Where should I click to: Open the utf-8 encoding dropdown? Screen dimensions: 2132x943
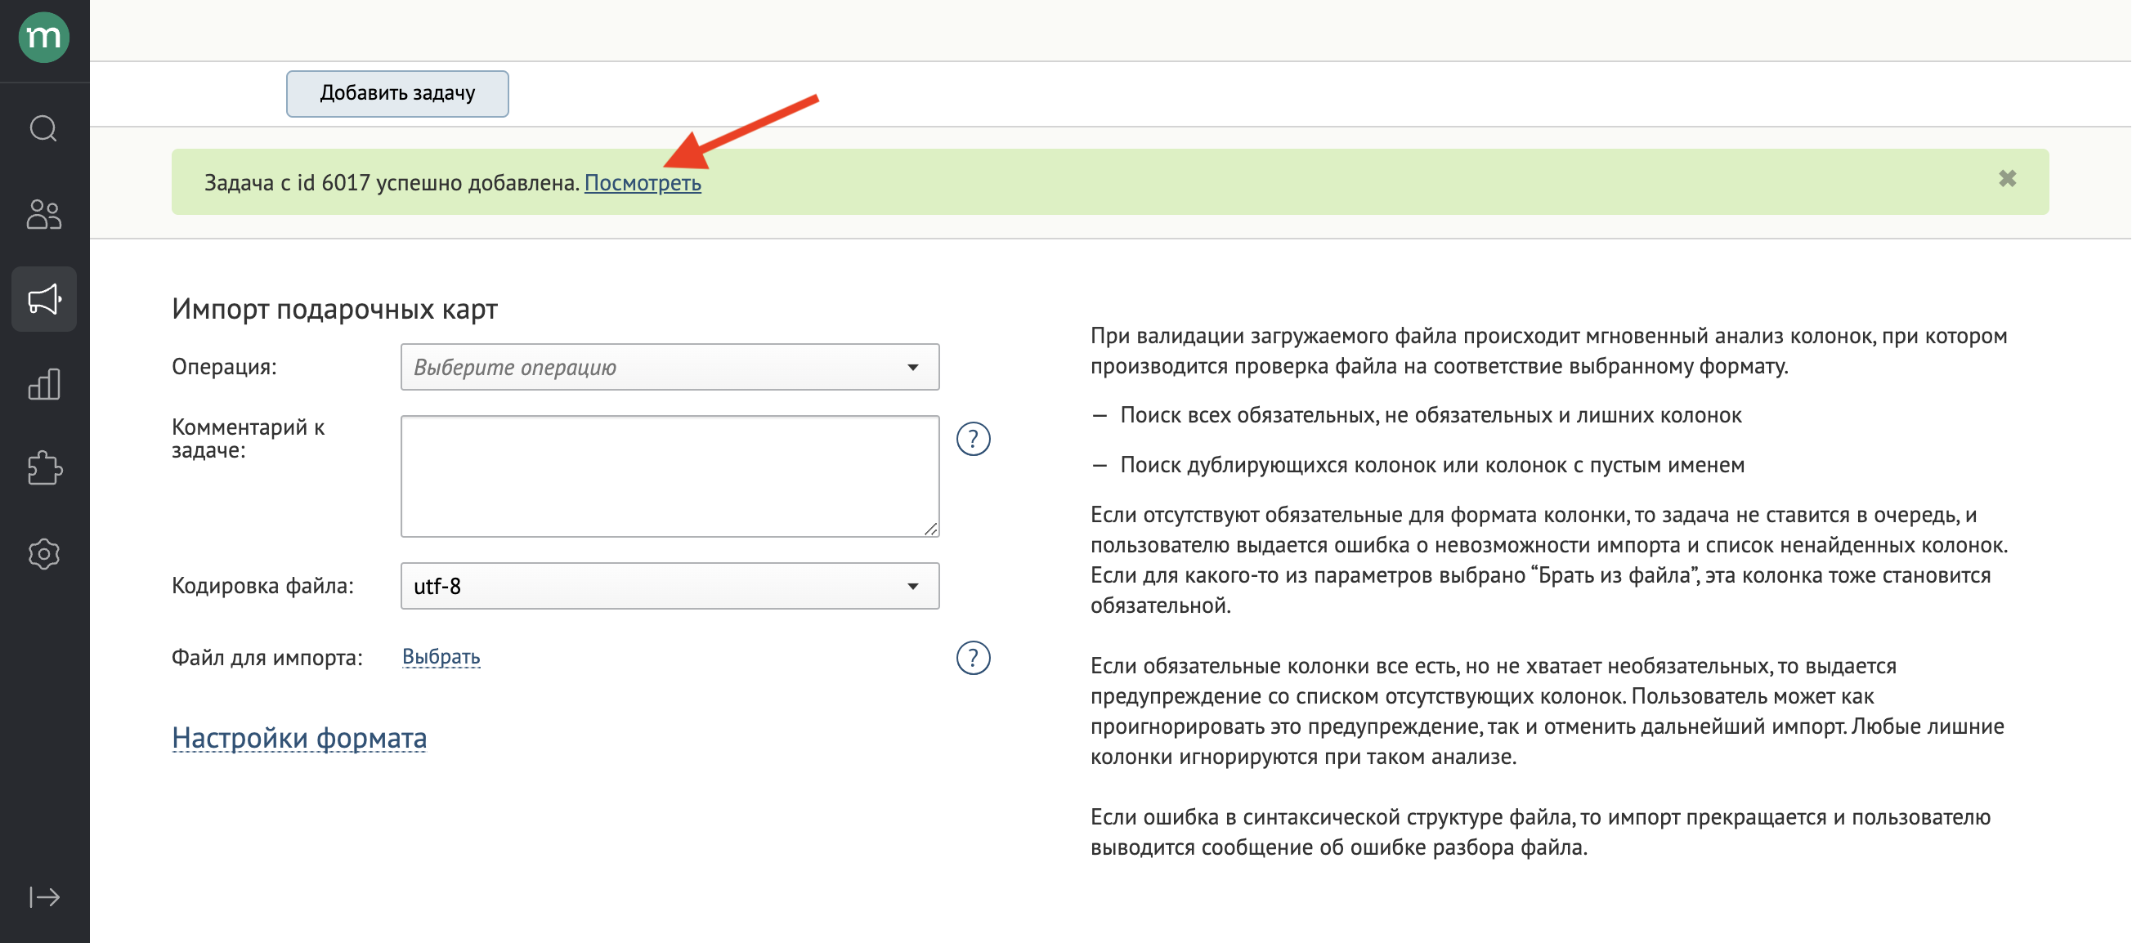click(x=670, y=586)
